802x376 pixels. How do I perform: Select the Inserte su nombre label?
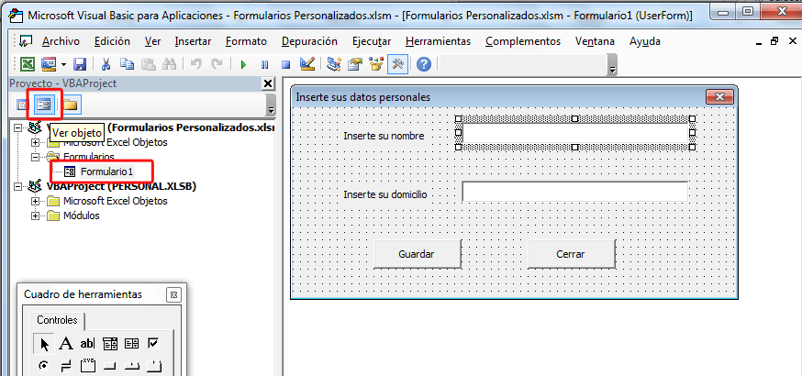tap(384, 136)
